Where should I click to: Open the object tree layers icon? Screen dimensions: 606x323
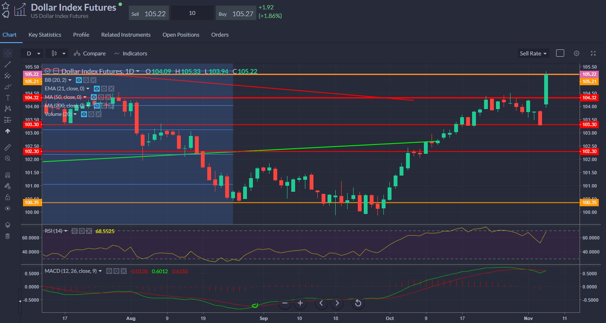pos(8,225)
